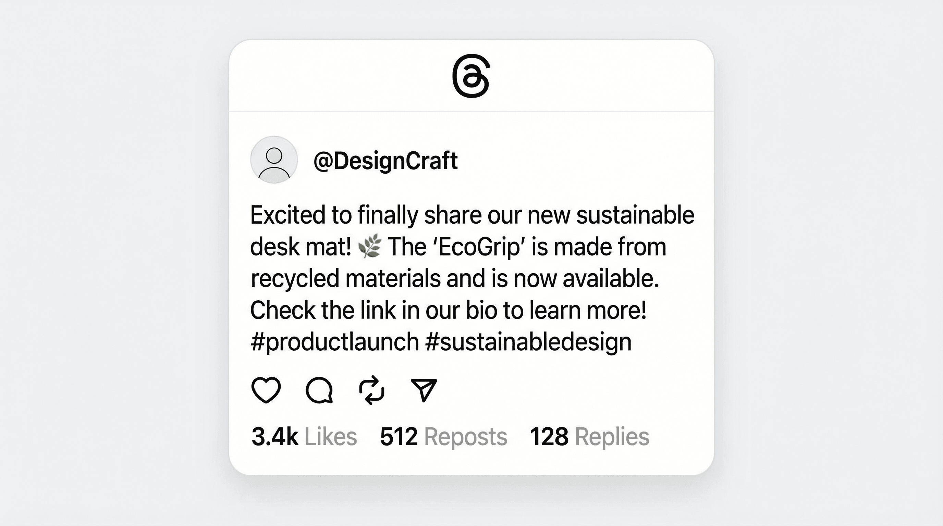
Task: Share the post with paper plane icon
Action: (424, 390)
